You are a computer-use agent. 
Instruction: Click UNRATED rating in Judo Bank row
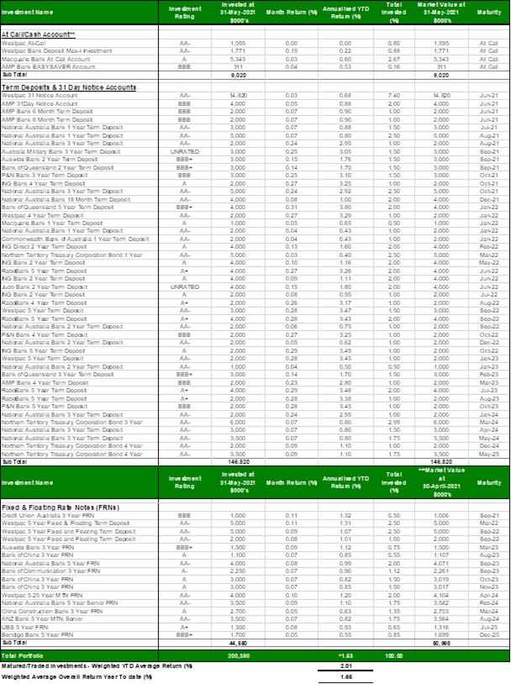[185, 287]
